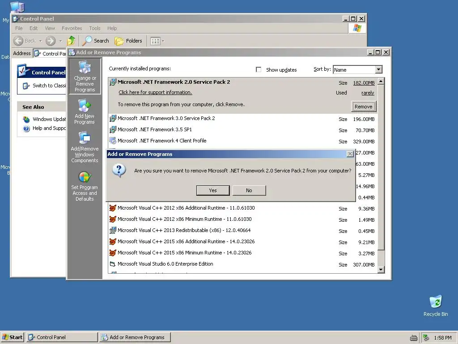Open the File menu in Control Panel
The height and width of the screenshot is (344, 458).
[19, 28]
